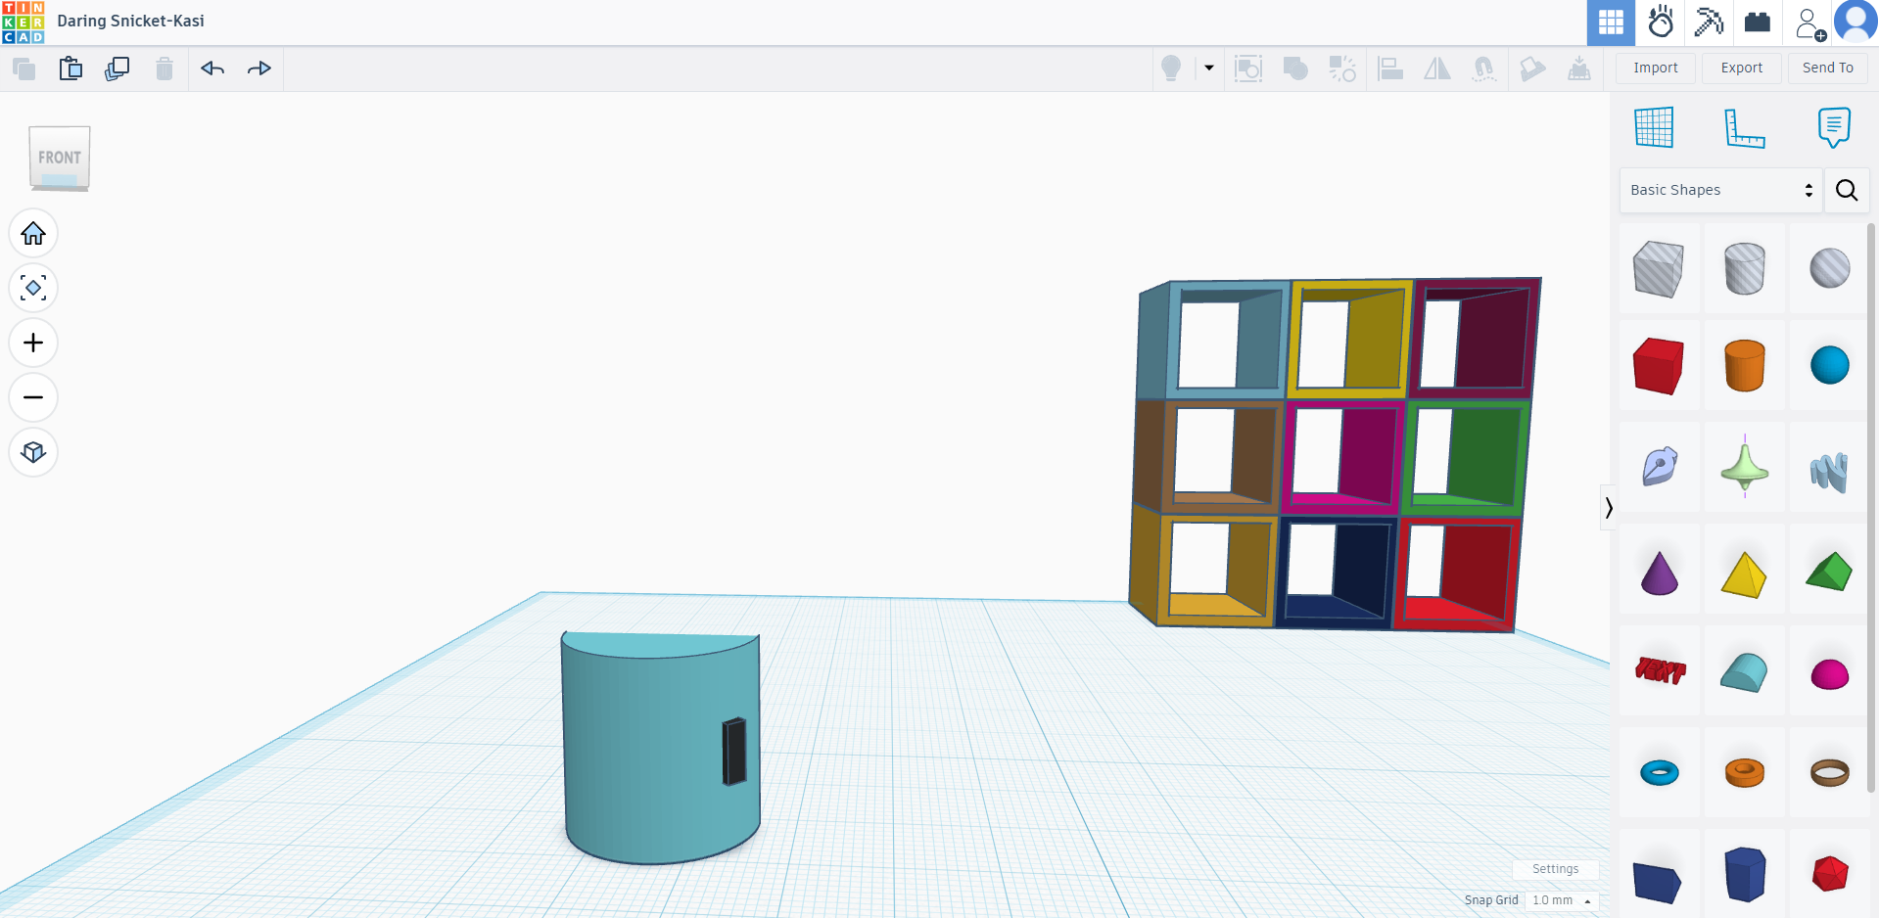Click the Copy icon in the toolbar
The height and width of the screenshot is (918, 1879).
(x=23, y=69)
